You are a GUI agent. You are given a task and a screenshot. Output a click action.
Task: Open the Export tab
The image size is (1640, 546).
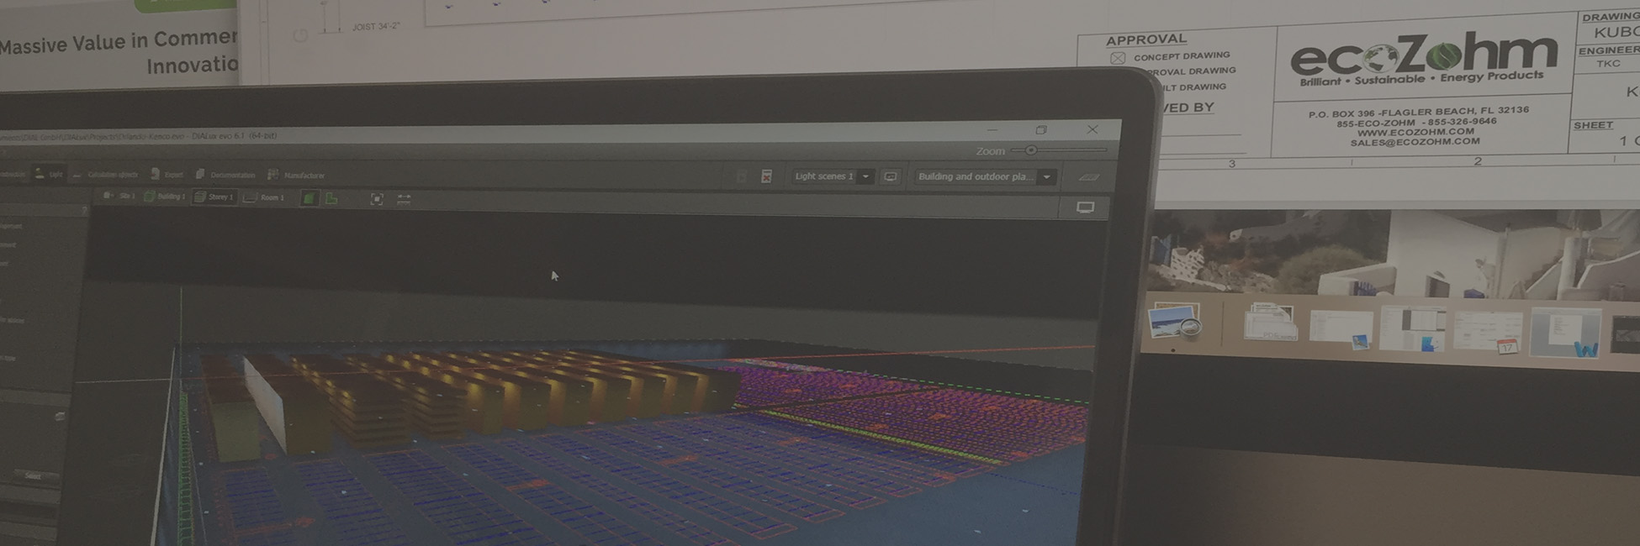click(x=167, y=174)
